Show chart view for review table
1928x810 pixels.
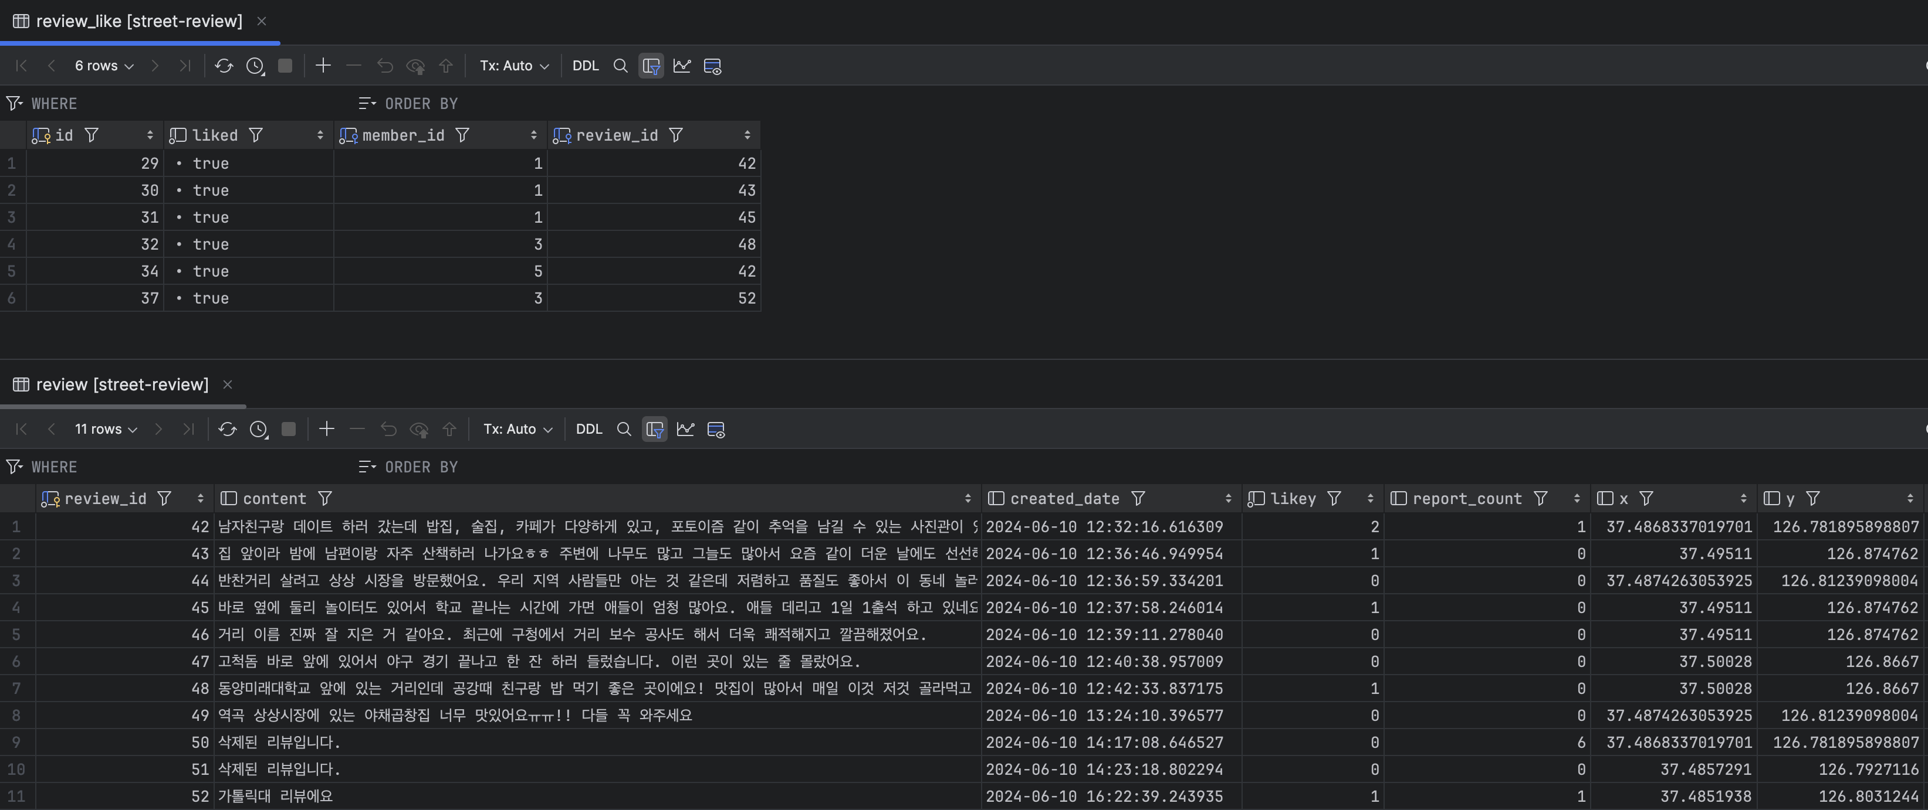click(685, 429)
